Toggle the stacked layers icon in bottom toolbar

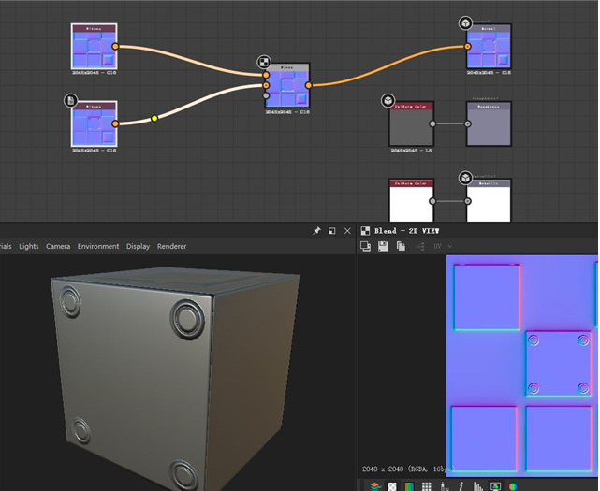[375, 486]
